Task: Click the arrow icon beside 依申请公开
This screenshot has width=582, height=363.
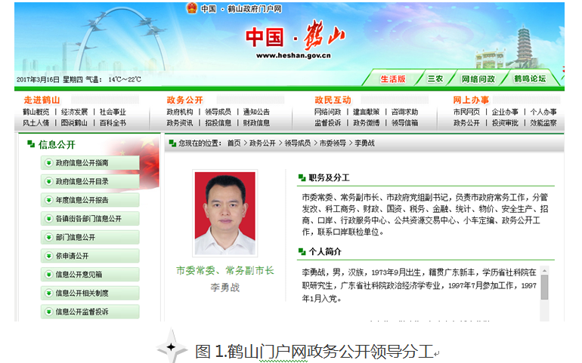Action: (x=48, y=256)
